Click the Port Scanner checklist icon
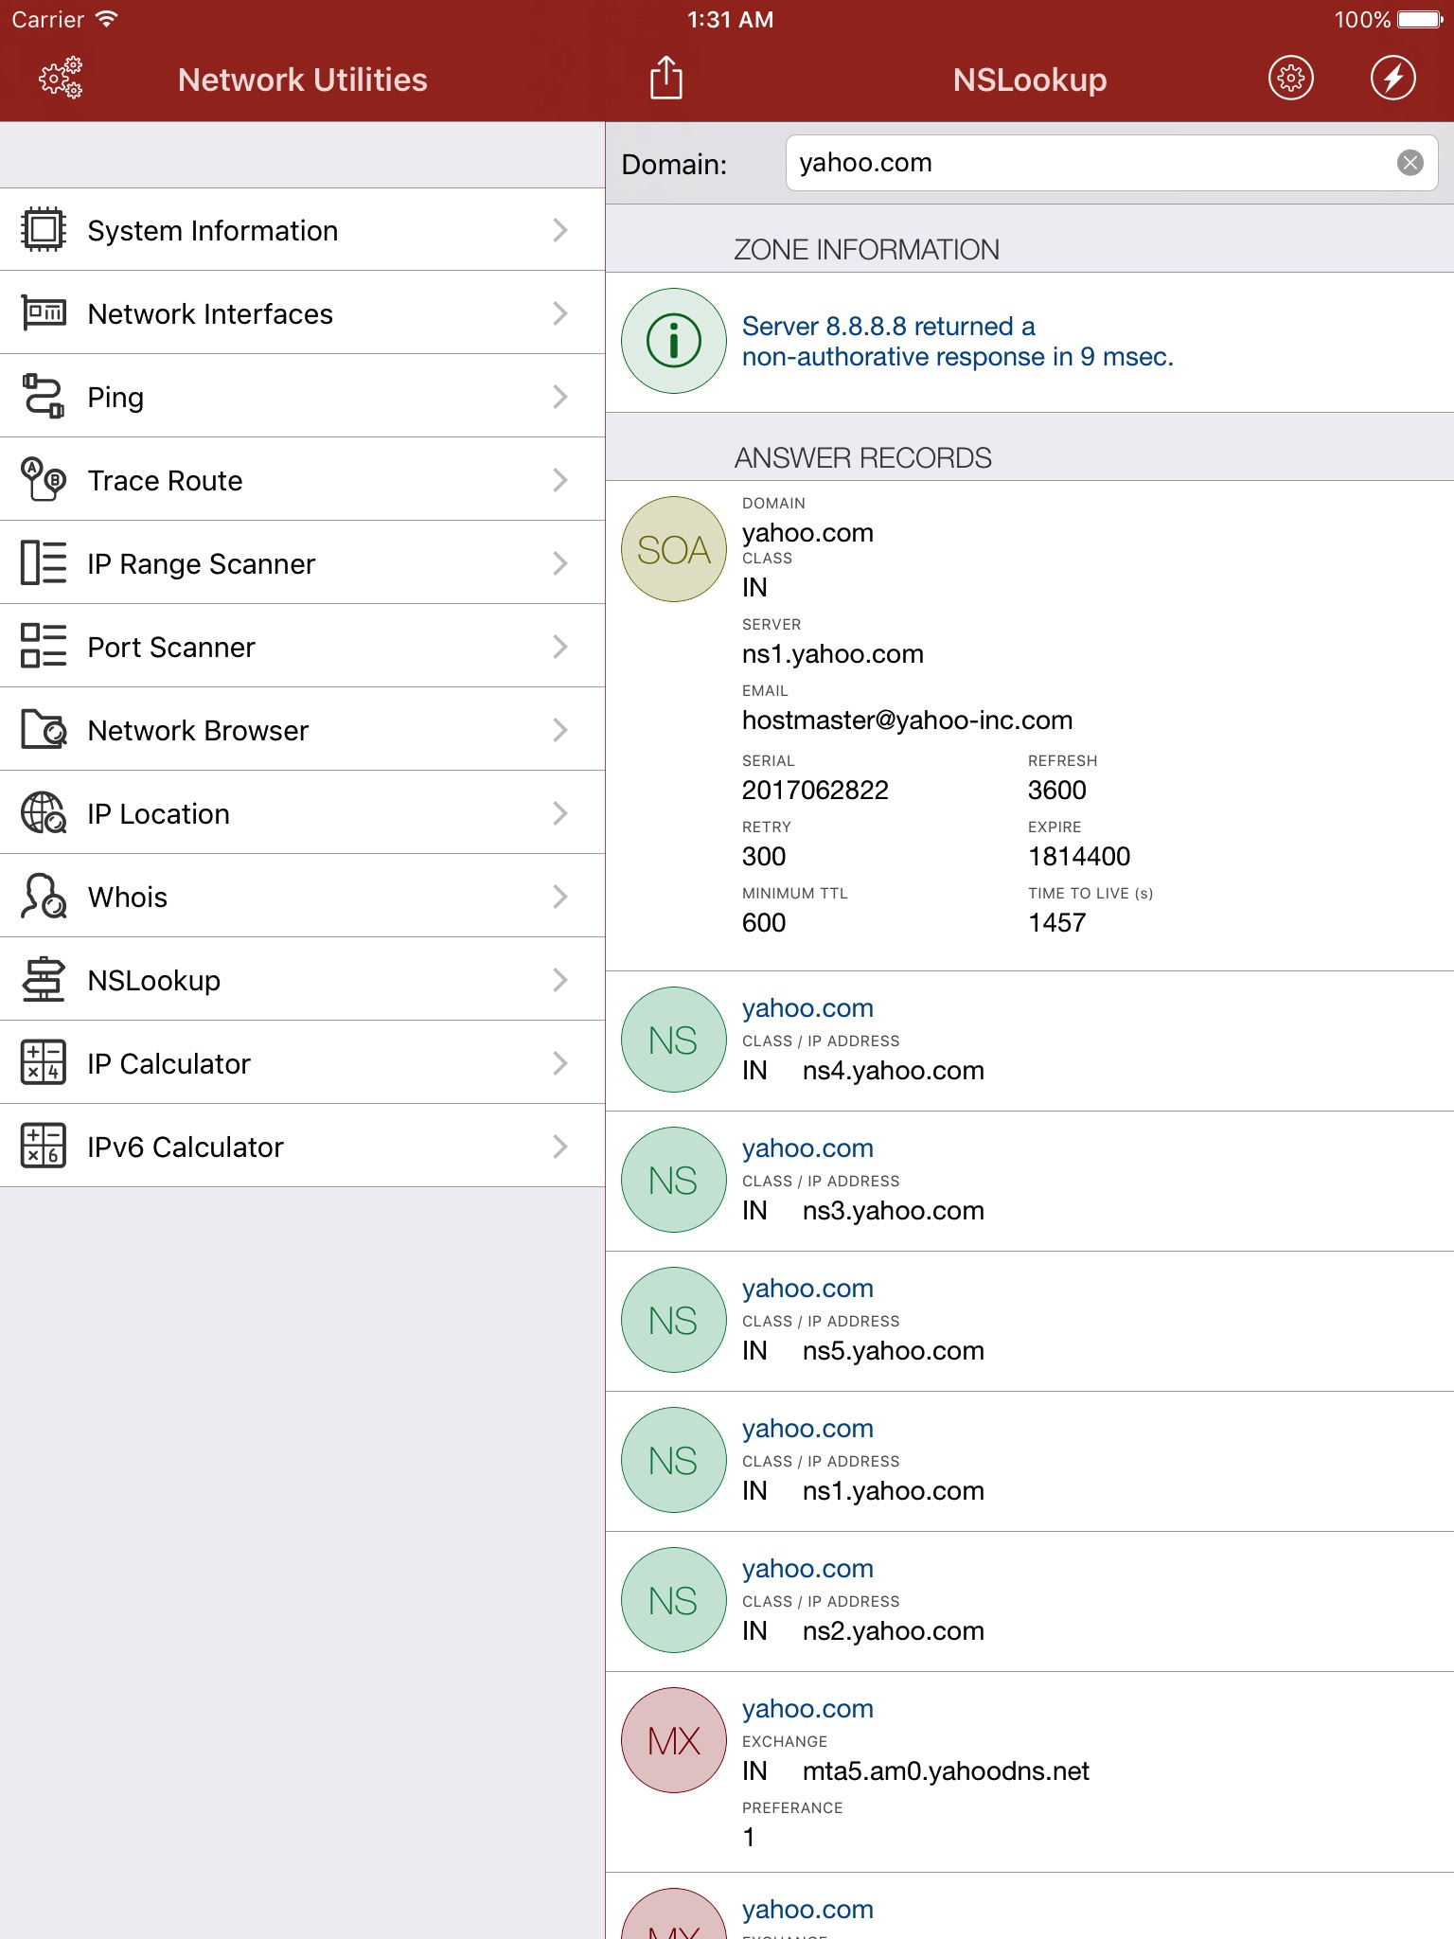 (44, 647)
